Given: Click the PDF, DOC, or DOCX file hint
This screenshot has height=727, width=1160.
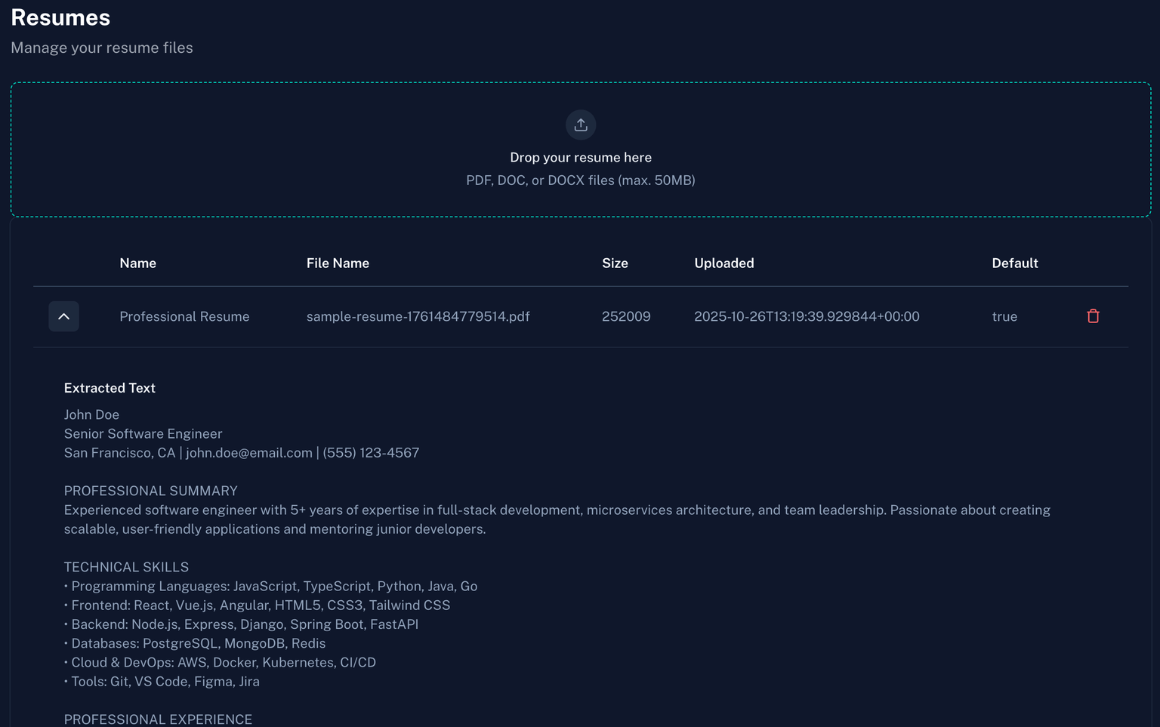Looking at the screenshot, I should (580, 180).
